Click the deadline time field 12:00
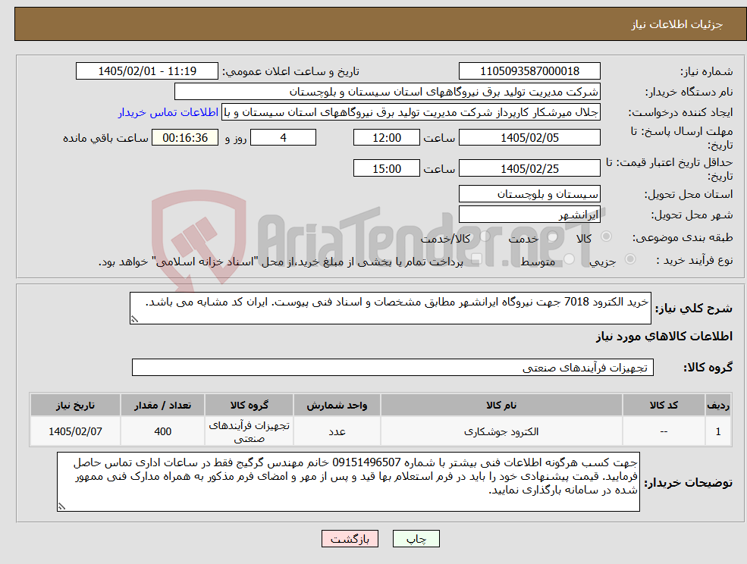This screenshot has height=564, width=747. point(386,138)
